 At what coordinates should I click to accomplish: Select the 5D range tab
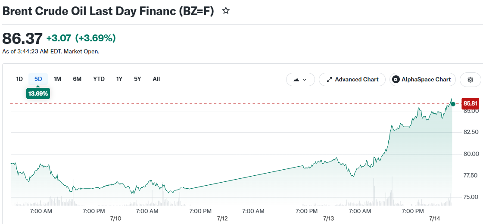tap(38, 79)
